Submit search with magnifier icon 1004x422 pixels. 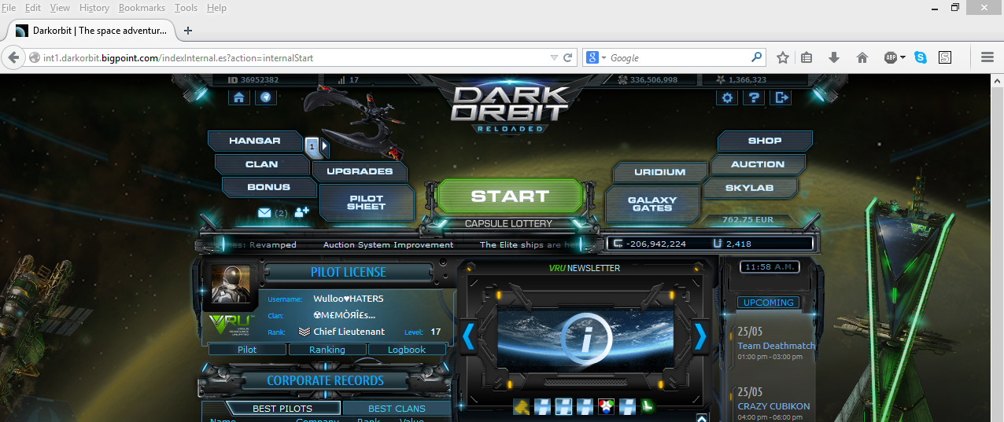click(756, 57)
